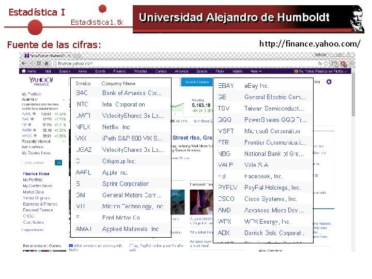Select the NFLX Netflix, Inc. row
The image size is (372, 279).
tap(121, 127)
